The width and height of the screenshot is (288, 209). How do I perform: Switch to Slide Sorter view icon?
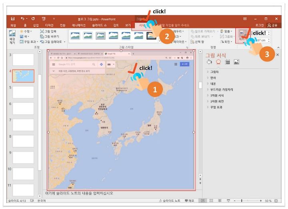211,201
